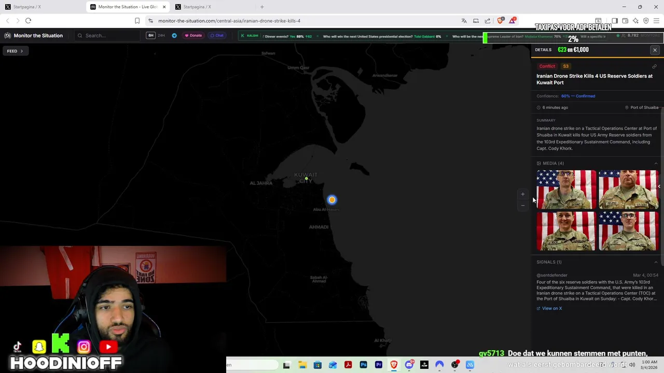
Task: Launch Photoshop from the taskbar
Action: [x=363, y=365]
